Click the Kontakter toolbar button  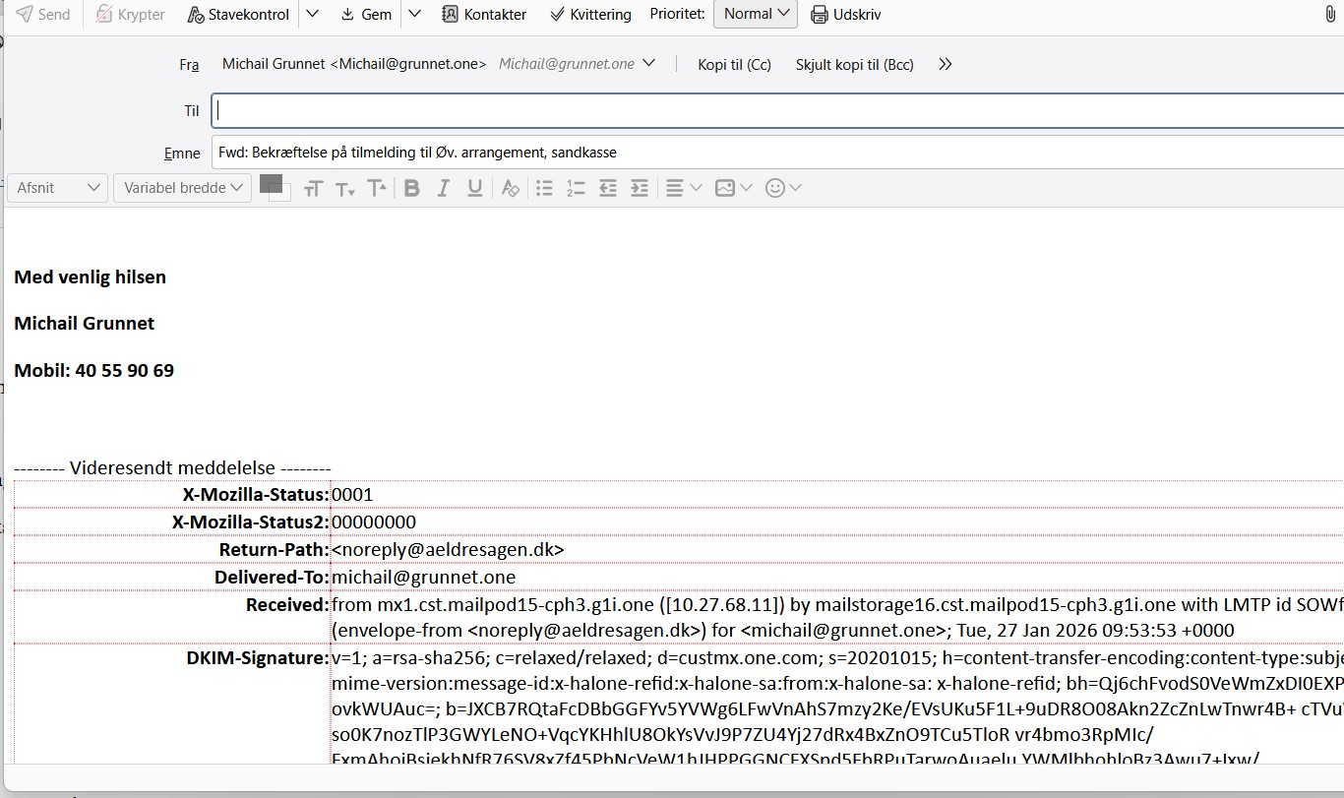click(483, 15)
